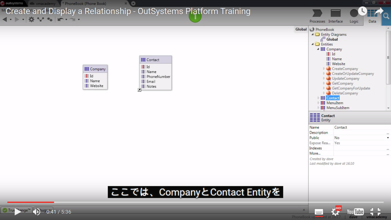Image resolution: width=391 pixels, height=220 pixels.
Task: Open the Global entity diagram in tree
Action: pyautogui.click(x=332, y=39)
